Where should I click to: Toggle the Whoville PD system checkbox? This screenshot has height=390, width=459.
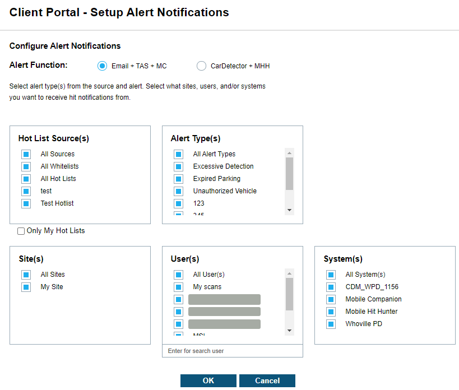click(331, 324)
